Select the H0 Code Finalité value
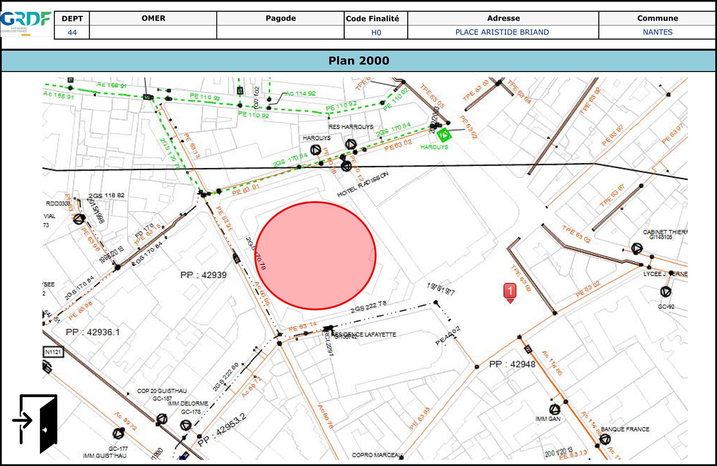717x466 pixels. tap(376, 33)
